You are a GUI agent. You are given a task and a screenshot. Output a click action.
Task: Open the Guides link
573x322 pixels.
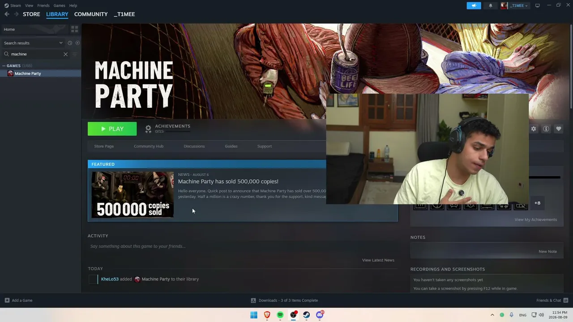coord(231,146)
